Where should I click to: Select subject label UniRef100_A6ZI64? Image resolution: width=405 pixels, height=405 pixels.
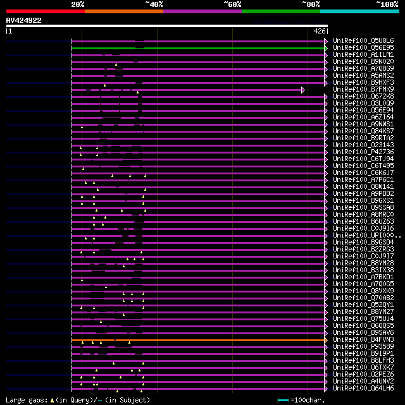coord(363,118)
